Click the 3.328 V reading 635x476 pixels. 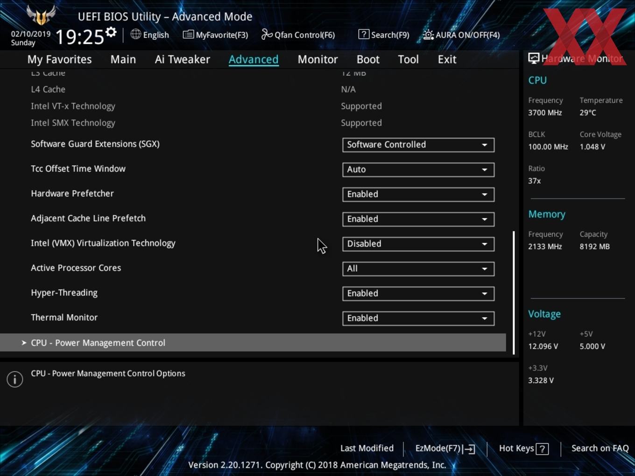pyautogui.click(x=541, y=380)
